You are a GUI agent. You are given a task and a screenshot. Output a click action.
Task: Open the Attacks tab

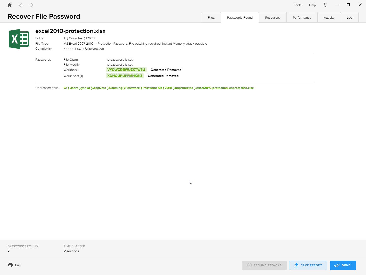pos(329,18)
